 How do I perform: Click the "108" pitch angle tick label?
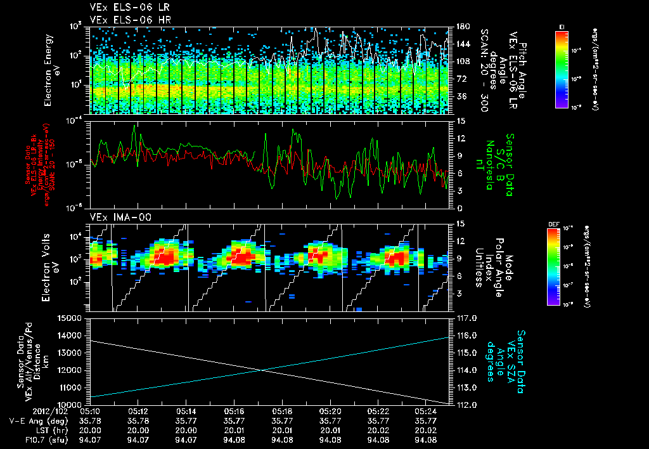pyautogui.click(x=463, y=62)
